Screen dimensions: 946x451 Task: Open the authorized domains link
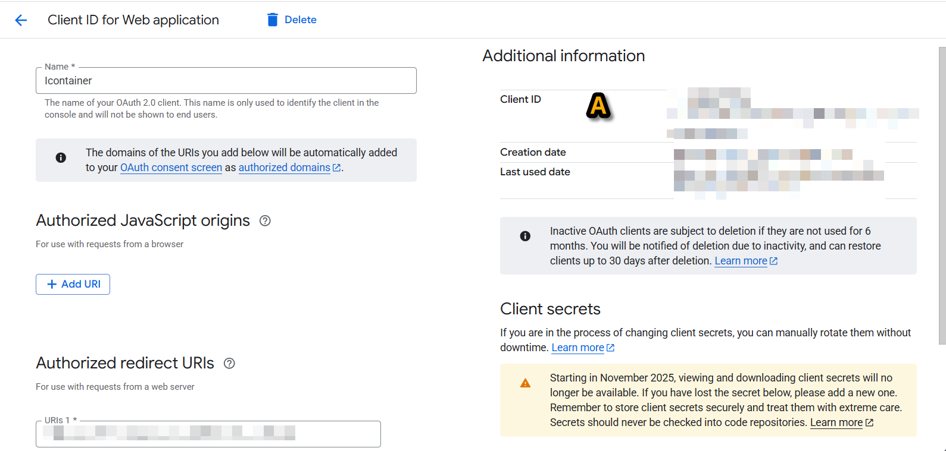pos(285,168)
